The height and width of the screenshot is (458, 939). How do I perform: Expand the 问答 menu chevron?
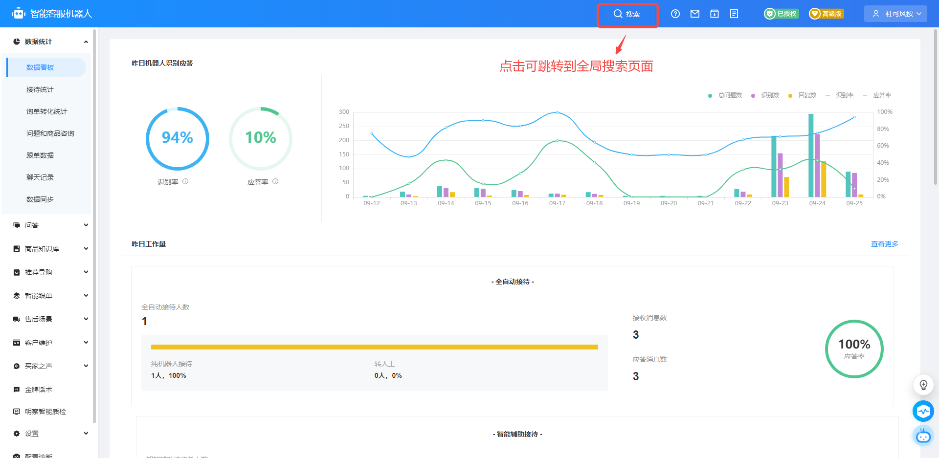pos(86,225)
